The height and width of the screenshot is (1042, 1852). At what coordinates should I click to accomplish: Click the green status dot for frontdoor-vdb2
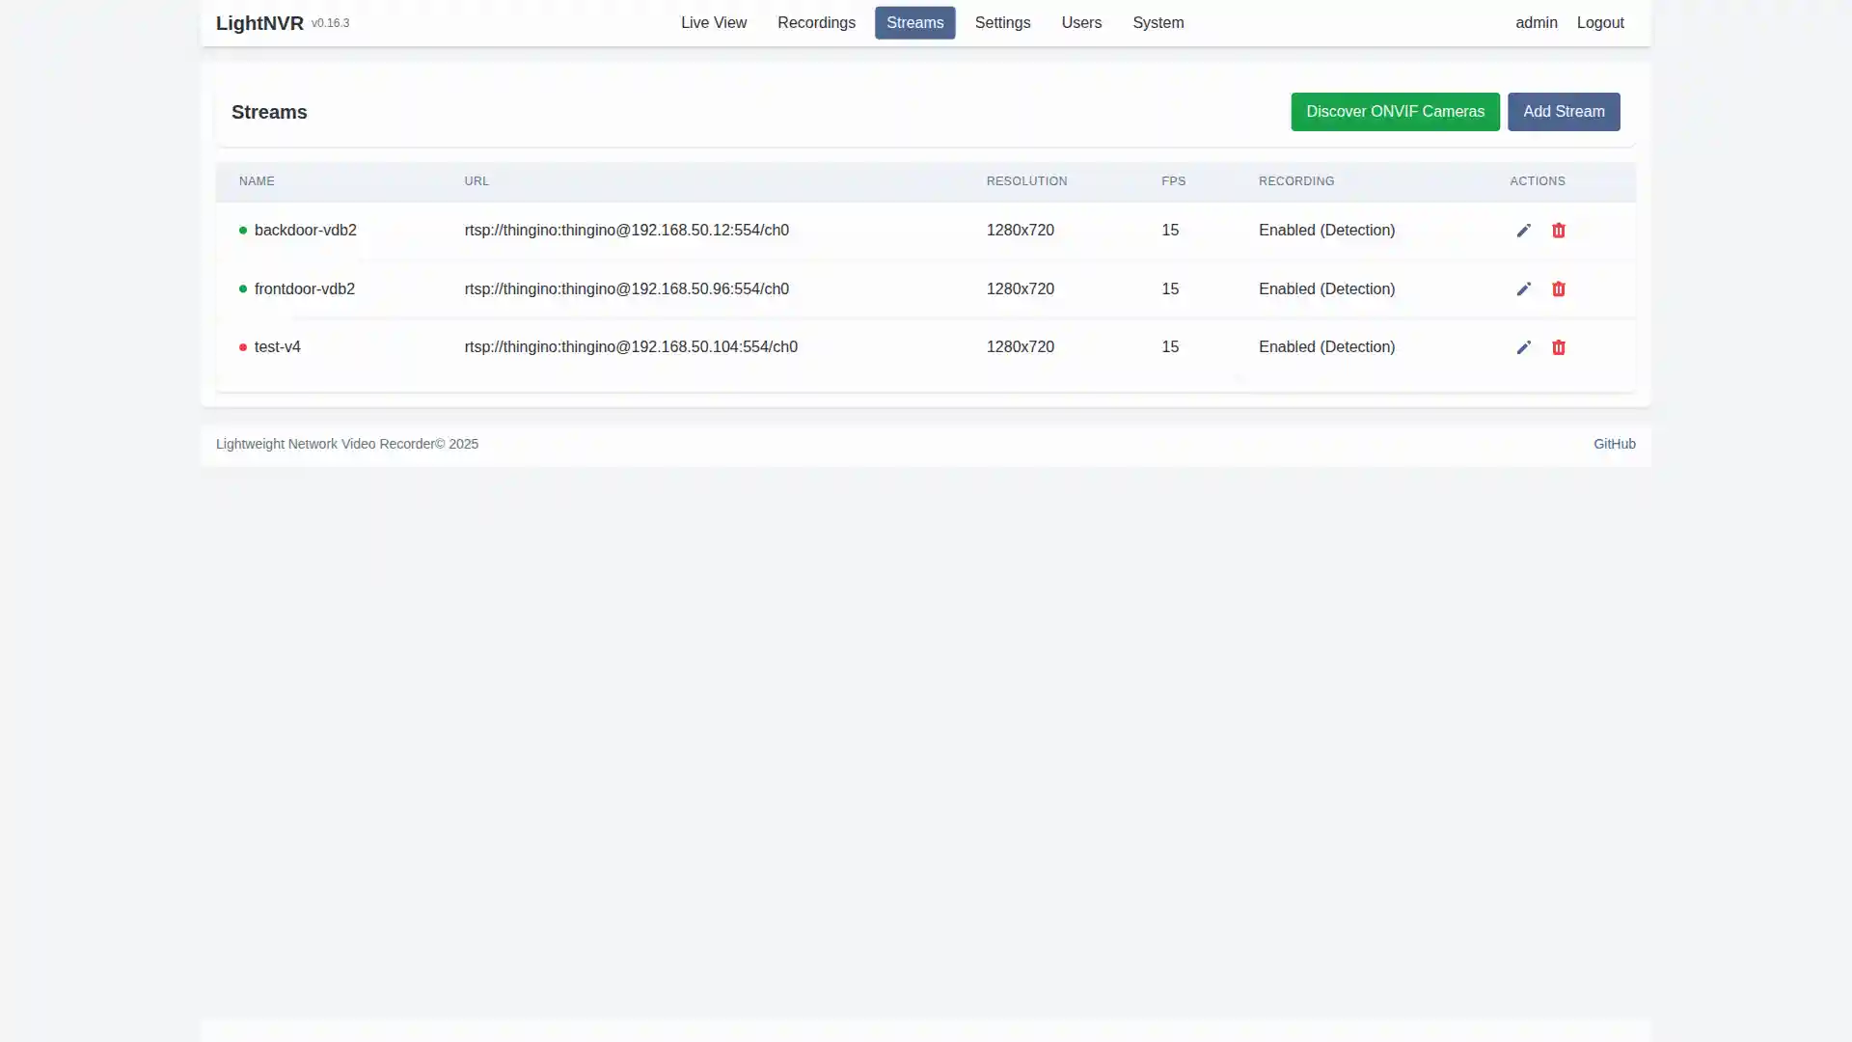click(x=241, y=288)
